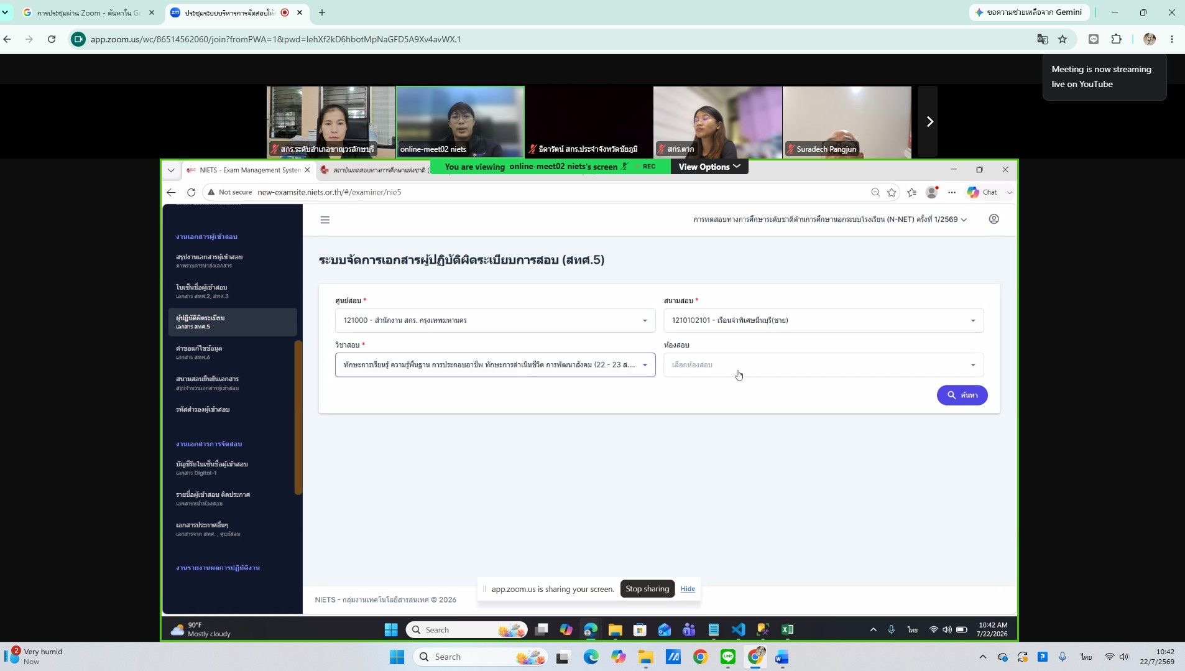Launch Word from the taskbar
This screenshot has height=671, width=1185.
[782, 657]
